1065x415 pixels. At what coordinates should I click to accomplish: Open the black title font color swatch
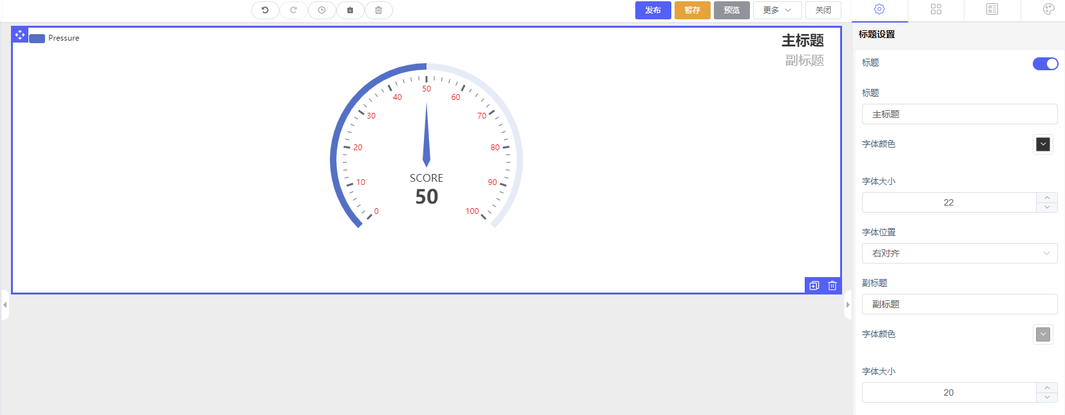click(x=1043, y=144)
